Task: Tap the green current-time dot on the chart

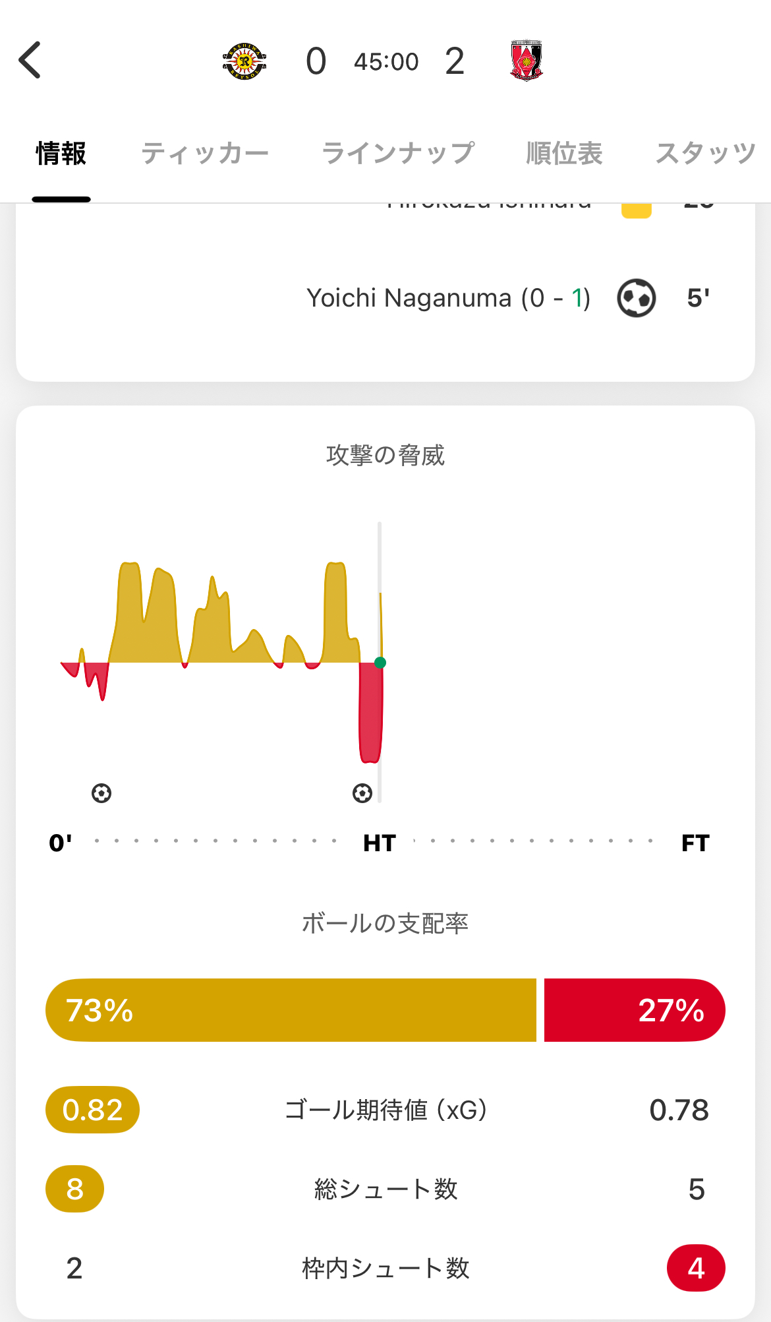Action: click(x=380, y=663)
